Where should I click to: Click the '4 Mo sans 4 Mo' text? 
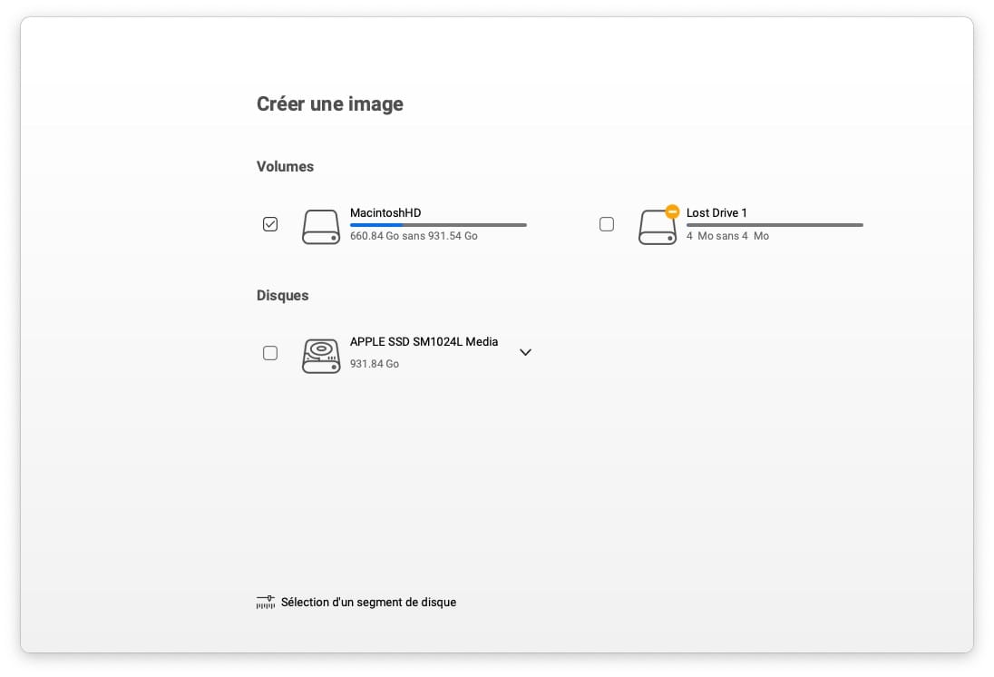[727, 236]
